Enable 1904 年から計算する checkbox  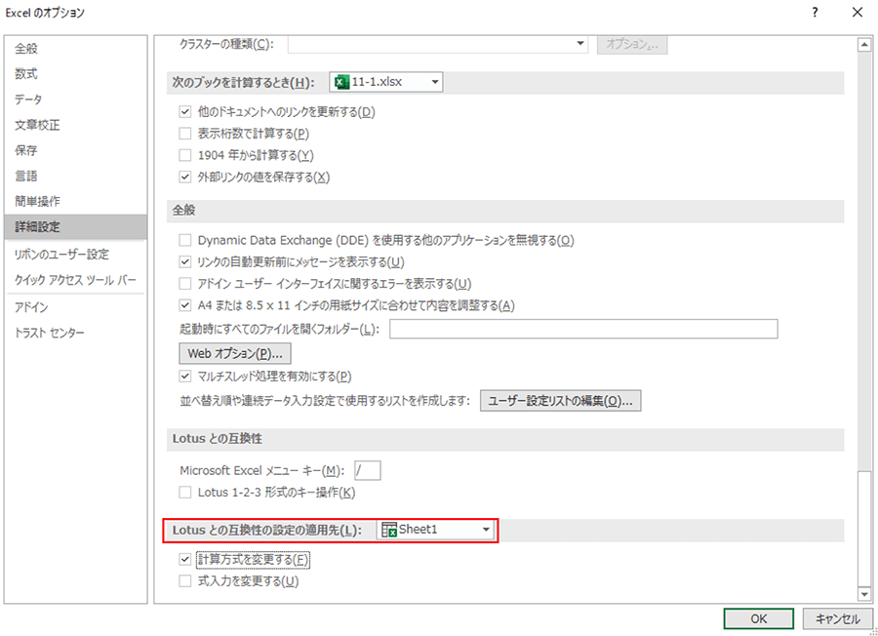(x=184, y=155)
